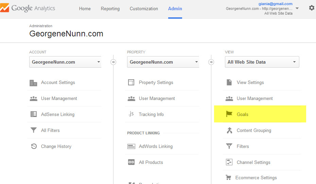Open Account Settings link

tap(58, 83)
